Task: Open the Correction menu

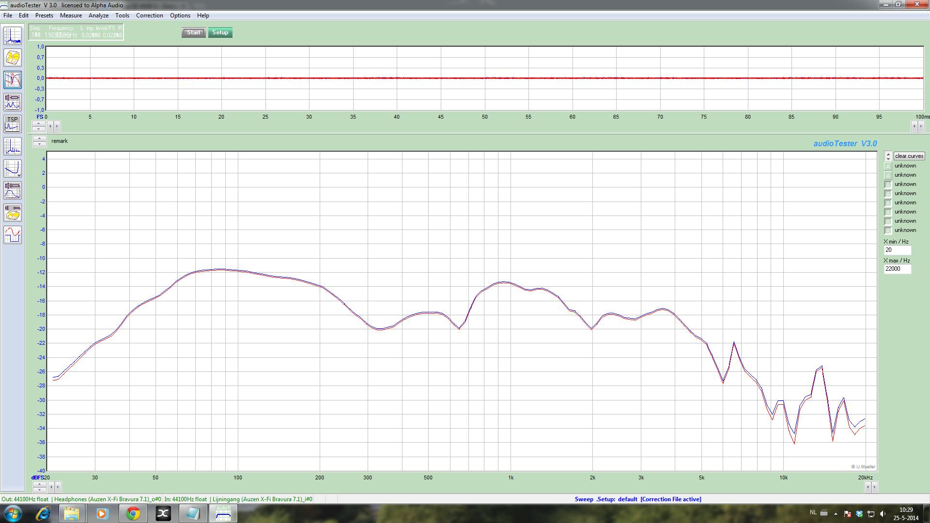Action: coord(149,15)
